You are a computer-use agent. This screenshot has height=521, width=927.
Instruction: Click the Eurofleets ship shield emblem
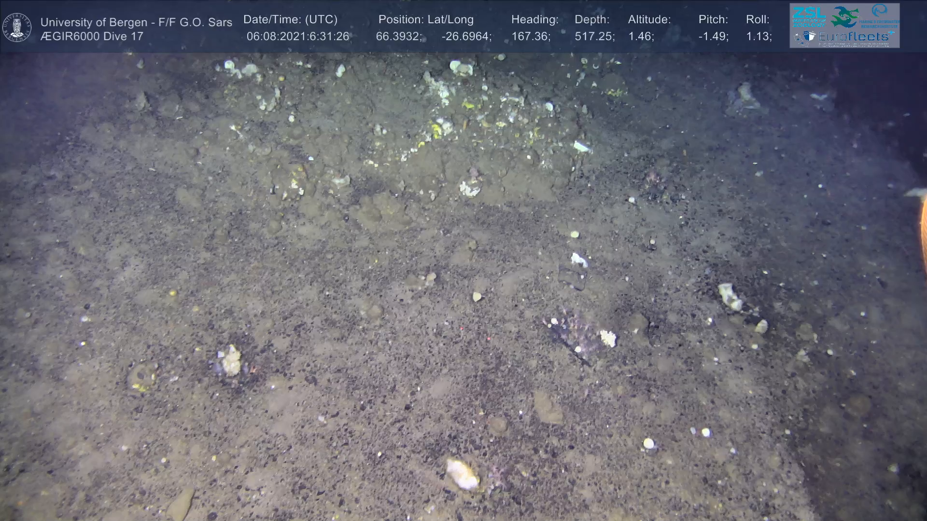click(810, 37)
